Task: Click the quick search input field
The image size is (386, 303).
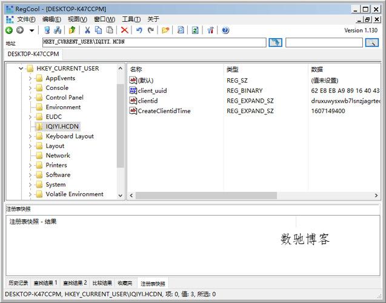Action: [324, 43]
